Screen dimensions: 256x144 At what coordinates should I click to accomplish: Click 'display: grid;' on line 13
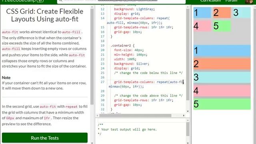point(127,14)
